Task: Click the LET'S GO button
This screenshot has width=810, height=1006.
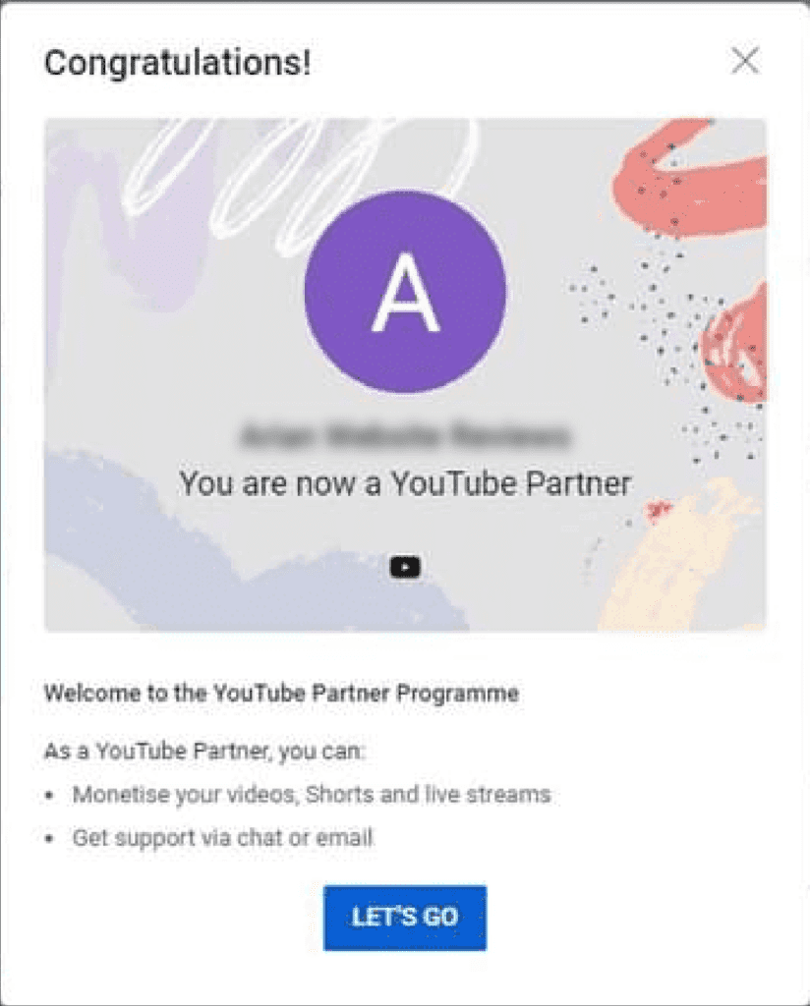Action: 405,918
